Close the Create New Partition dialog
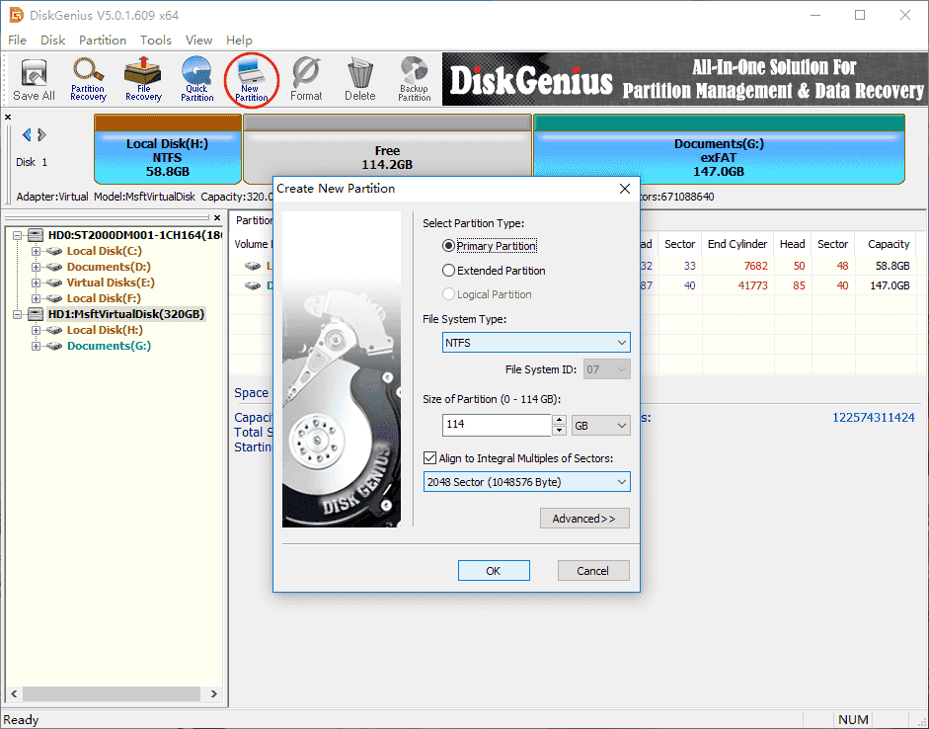 tap(625, 189)
